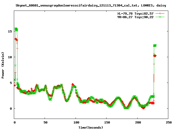
Task: Select the YR-86.27 Tsys:90.22 legend entry
Action: pos(135,17)
